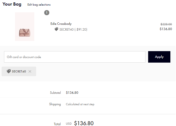The height and width of the screenshot is (126, 176).
Task: Open the Edie Crossbody product thumbnail
Action: (x=25, y=27)
